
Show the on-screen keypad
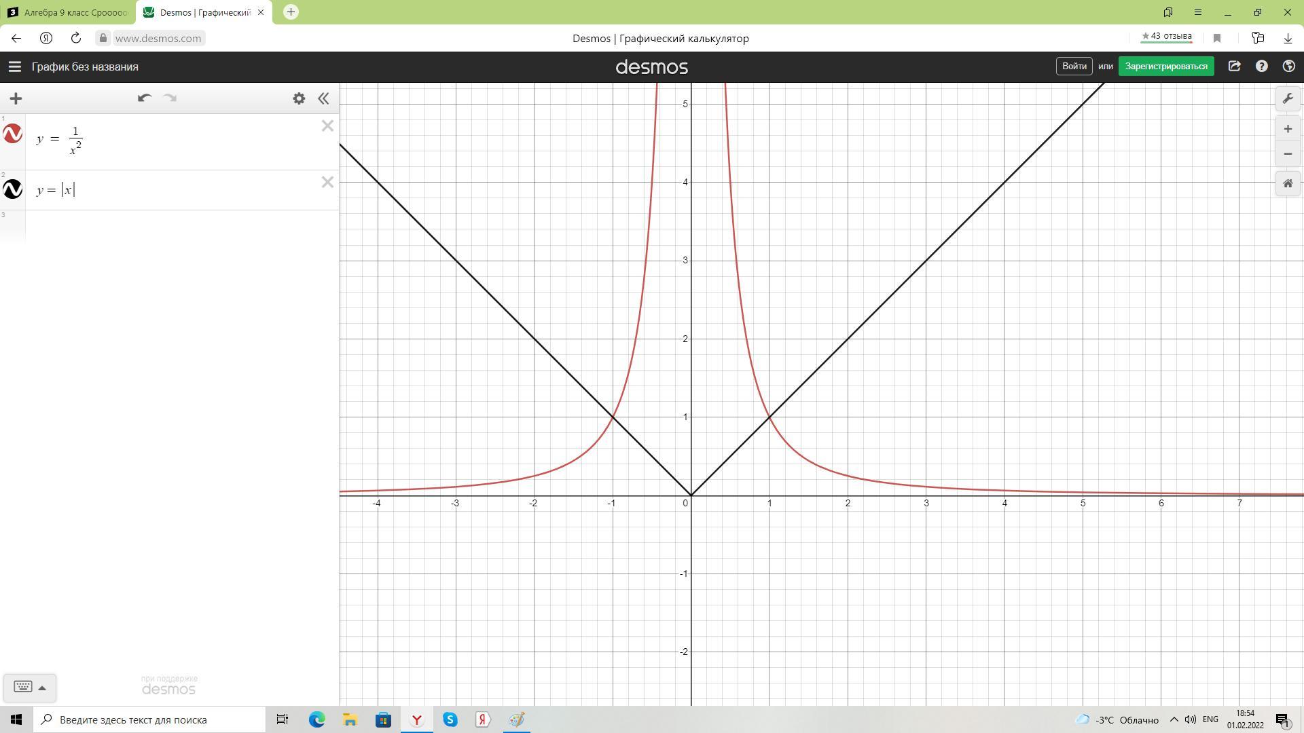click(x=29, y=687)
